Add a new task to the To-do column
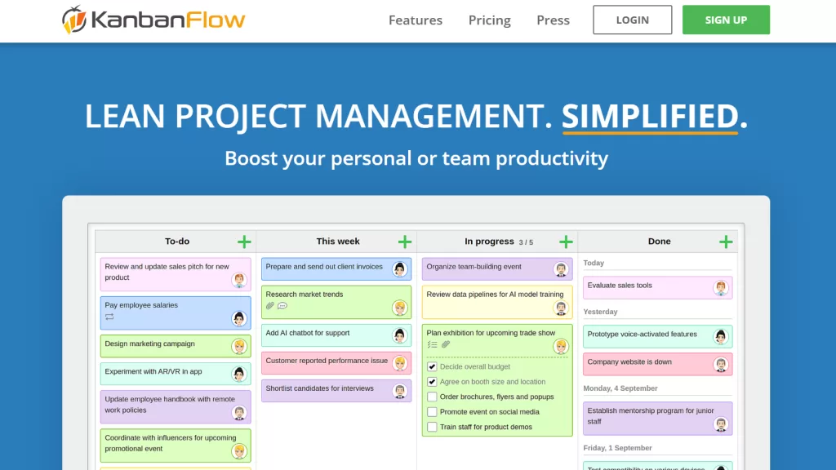The height and width of the screenshot is (470, 836). pos(243,241)
